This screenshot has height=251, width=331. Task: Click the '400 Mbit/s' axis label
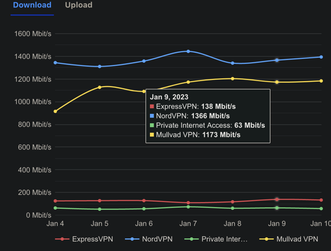tap(34, 170)
